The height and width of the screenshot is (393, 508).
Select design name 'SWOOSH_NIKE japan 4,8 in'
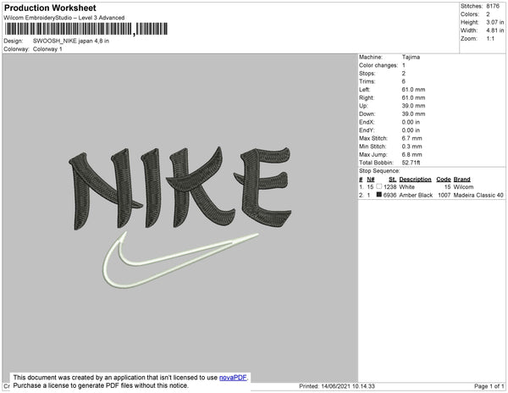(x=71, y=41)
